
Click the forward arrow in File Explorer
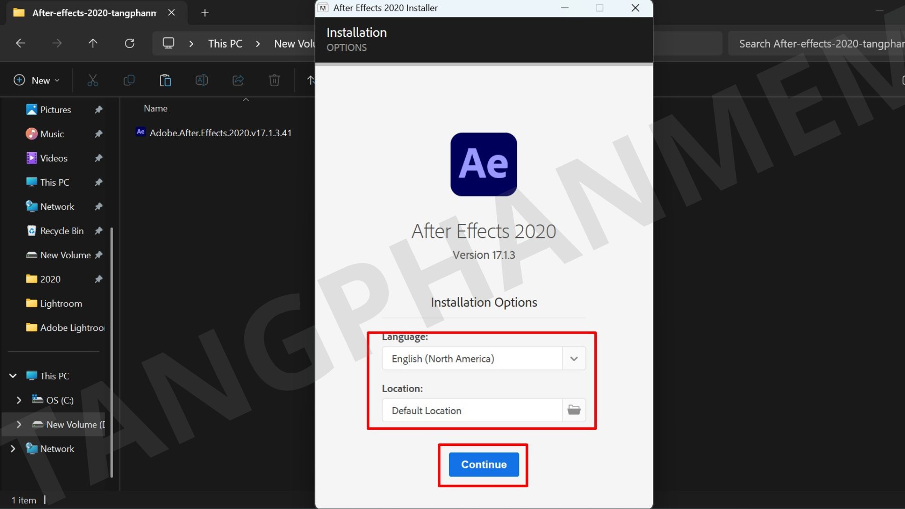[x=57, y=43]
